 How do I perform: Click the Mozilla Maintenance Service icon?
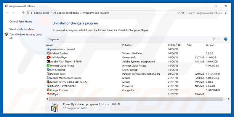point(48,78)
